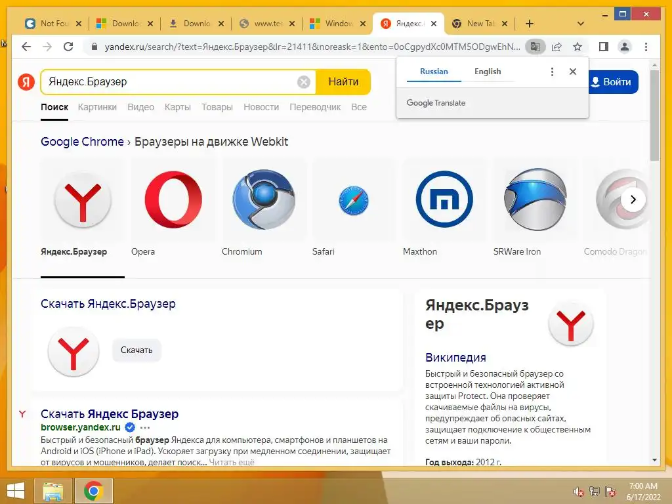
Task: Bookmark this tab with the star icon
Action: pos(577,47)
